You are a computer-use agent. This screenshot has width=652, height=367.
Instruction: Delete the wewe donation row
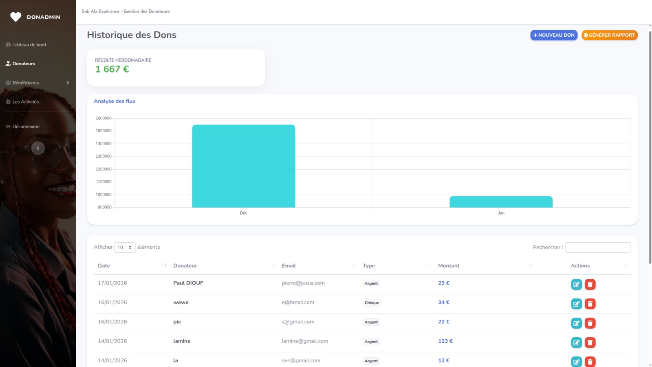click(590, 304)
